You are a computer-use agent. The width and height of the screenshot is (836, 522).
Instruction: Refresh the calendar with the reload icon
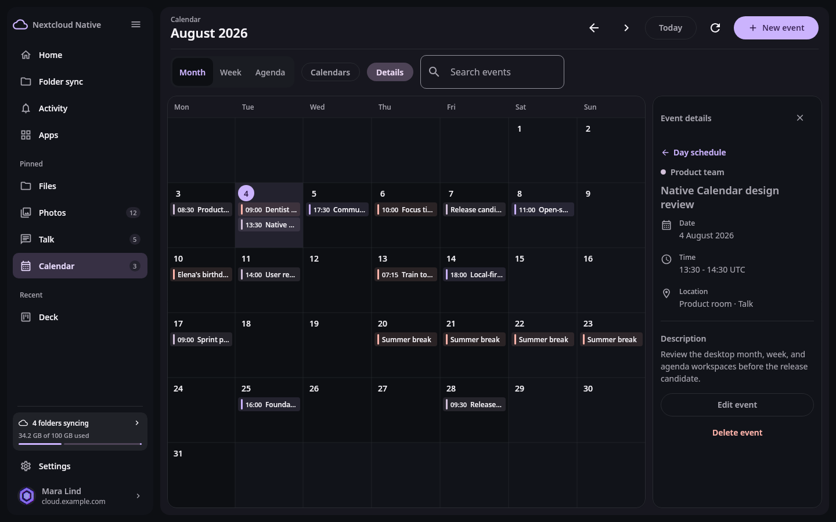coord(715,28)
